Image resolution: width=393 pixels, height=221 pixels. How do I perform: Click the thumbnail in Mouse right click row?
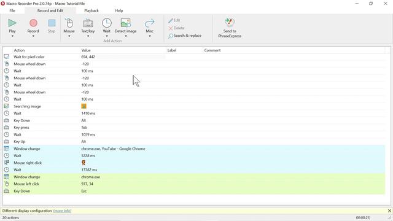coord(84,163)
